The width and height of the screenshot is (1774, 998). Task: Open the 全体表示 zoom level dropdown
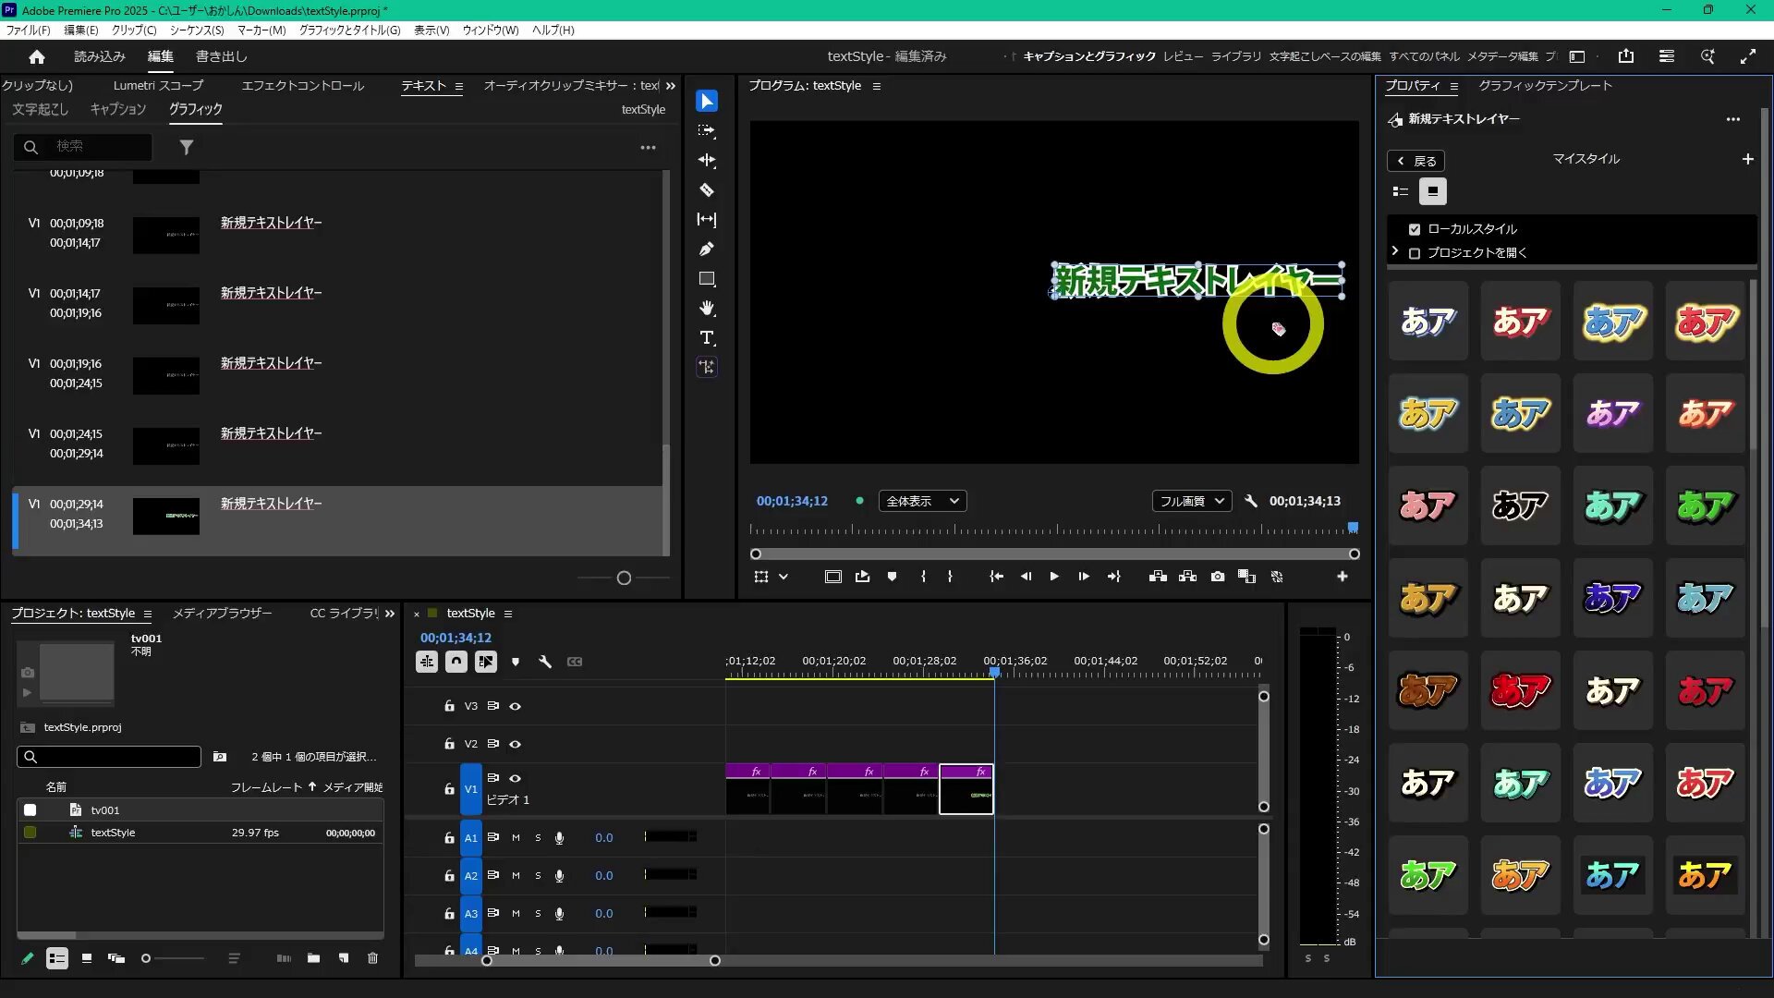point(922,501)
